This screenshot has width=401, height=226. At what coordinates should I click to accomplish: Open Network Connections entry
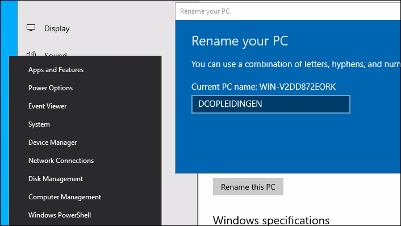85,161
